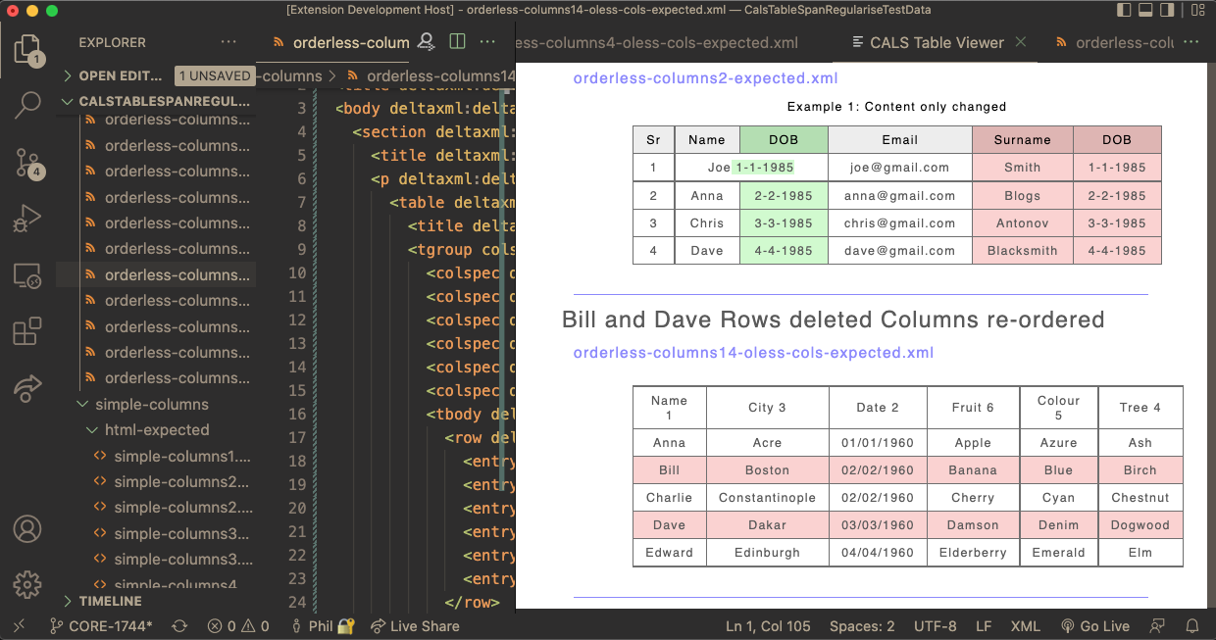Screen dimensions: 1216x640
Task: Click the XML language mode selector
Action: 1025,626
